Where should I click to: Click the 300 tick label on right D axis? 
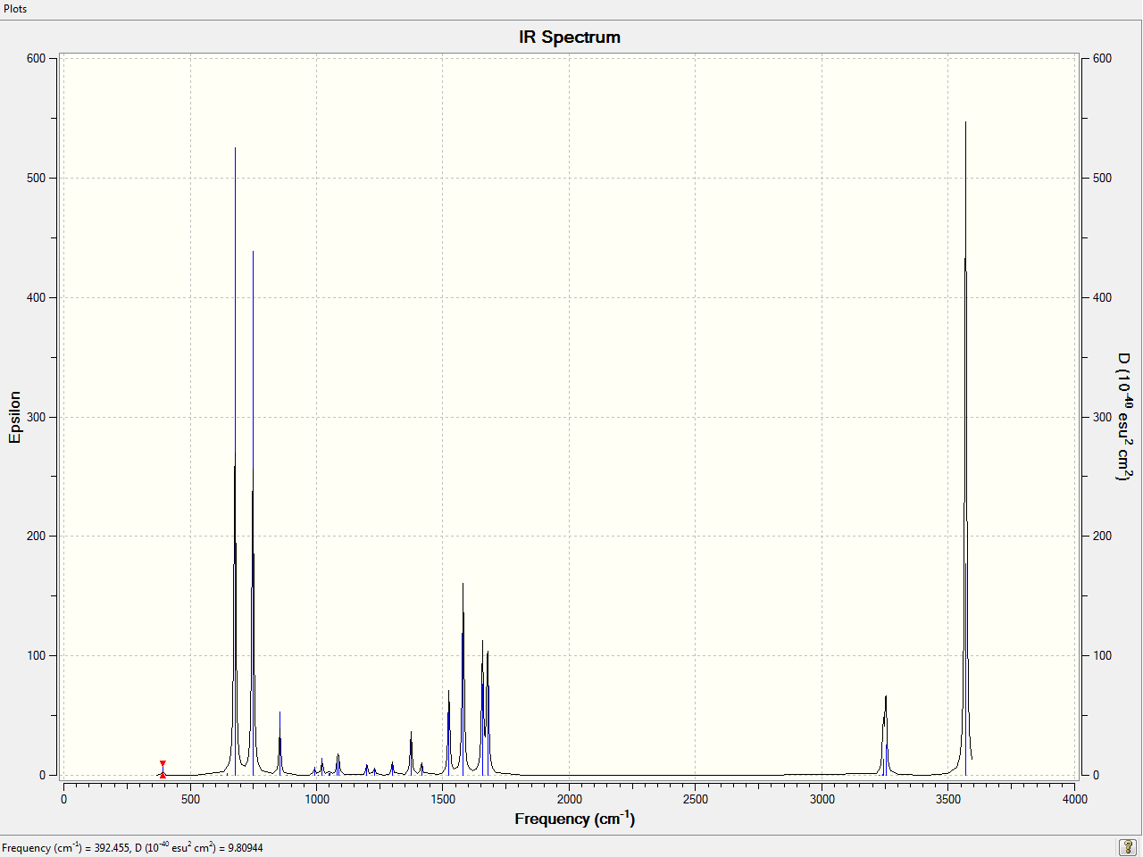pos(1103,417)
